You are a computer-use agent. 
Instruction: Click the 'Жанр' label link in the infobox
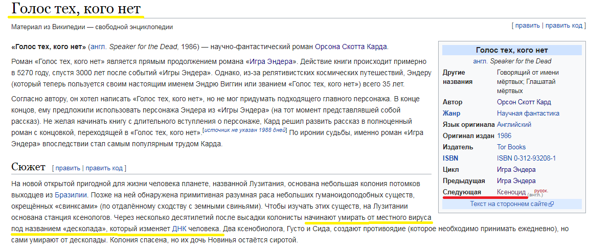451,113
